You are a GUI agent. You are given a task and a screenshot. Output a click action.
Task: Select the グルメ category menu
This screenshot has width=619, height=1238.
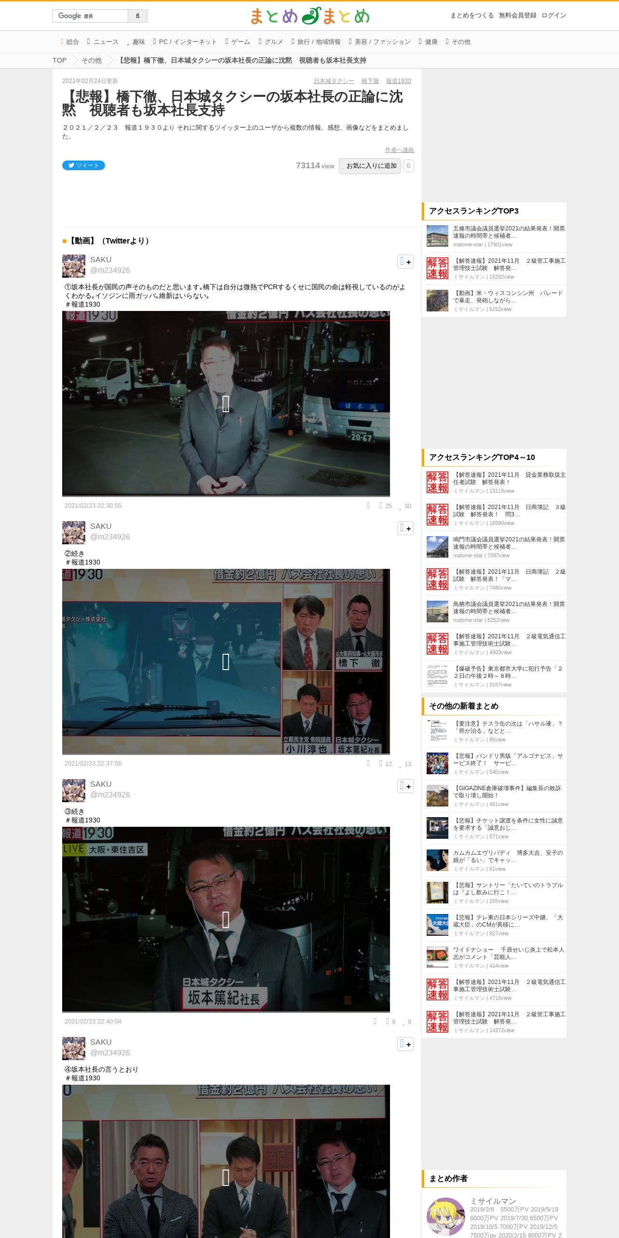tap(271, 42)
